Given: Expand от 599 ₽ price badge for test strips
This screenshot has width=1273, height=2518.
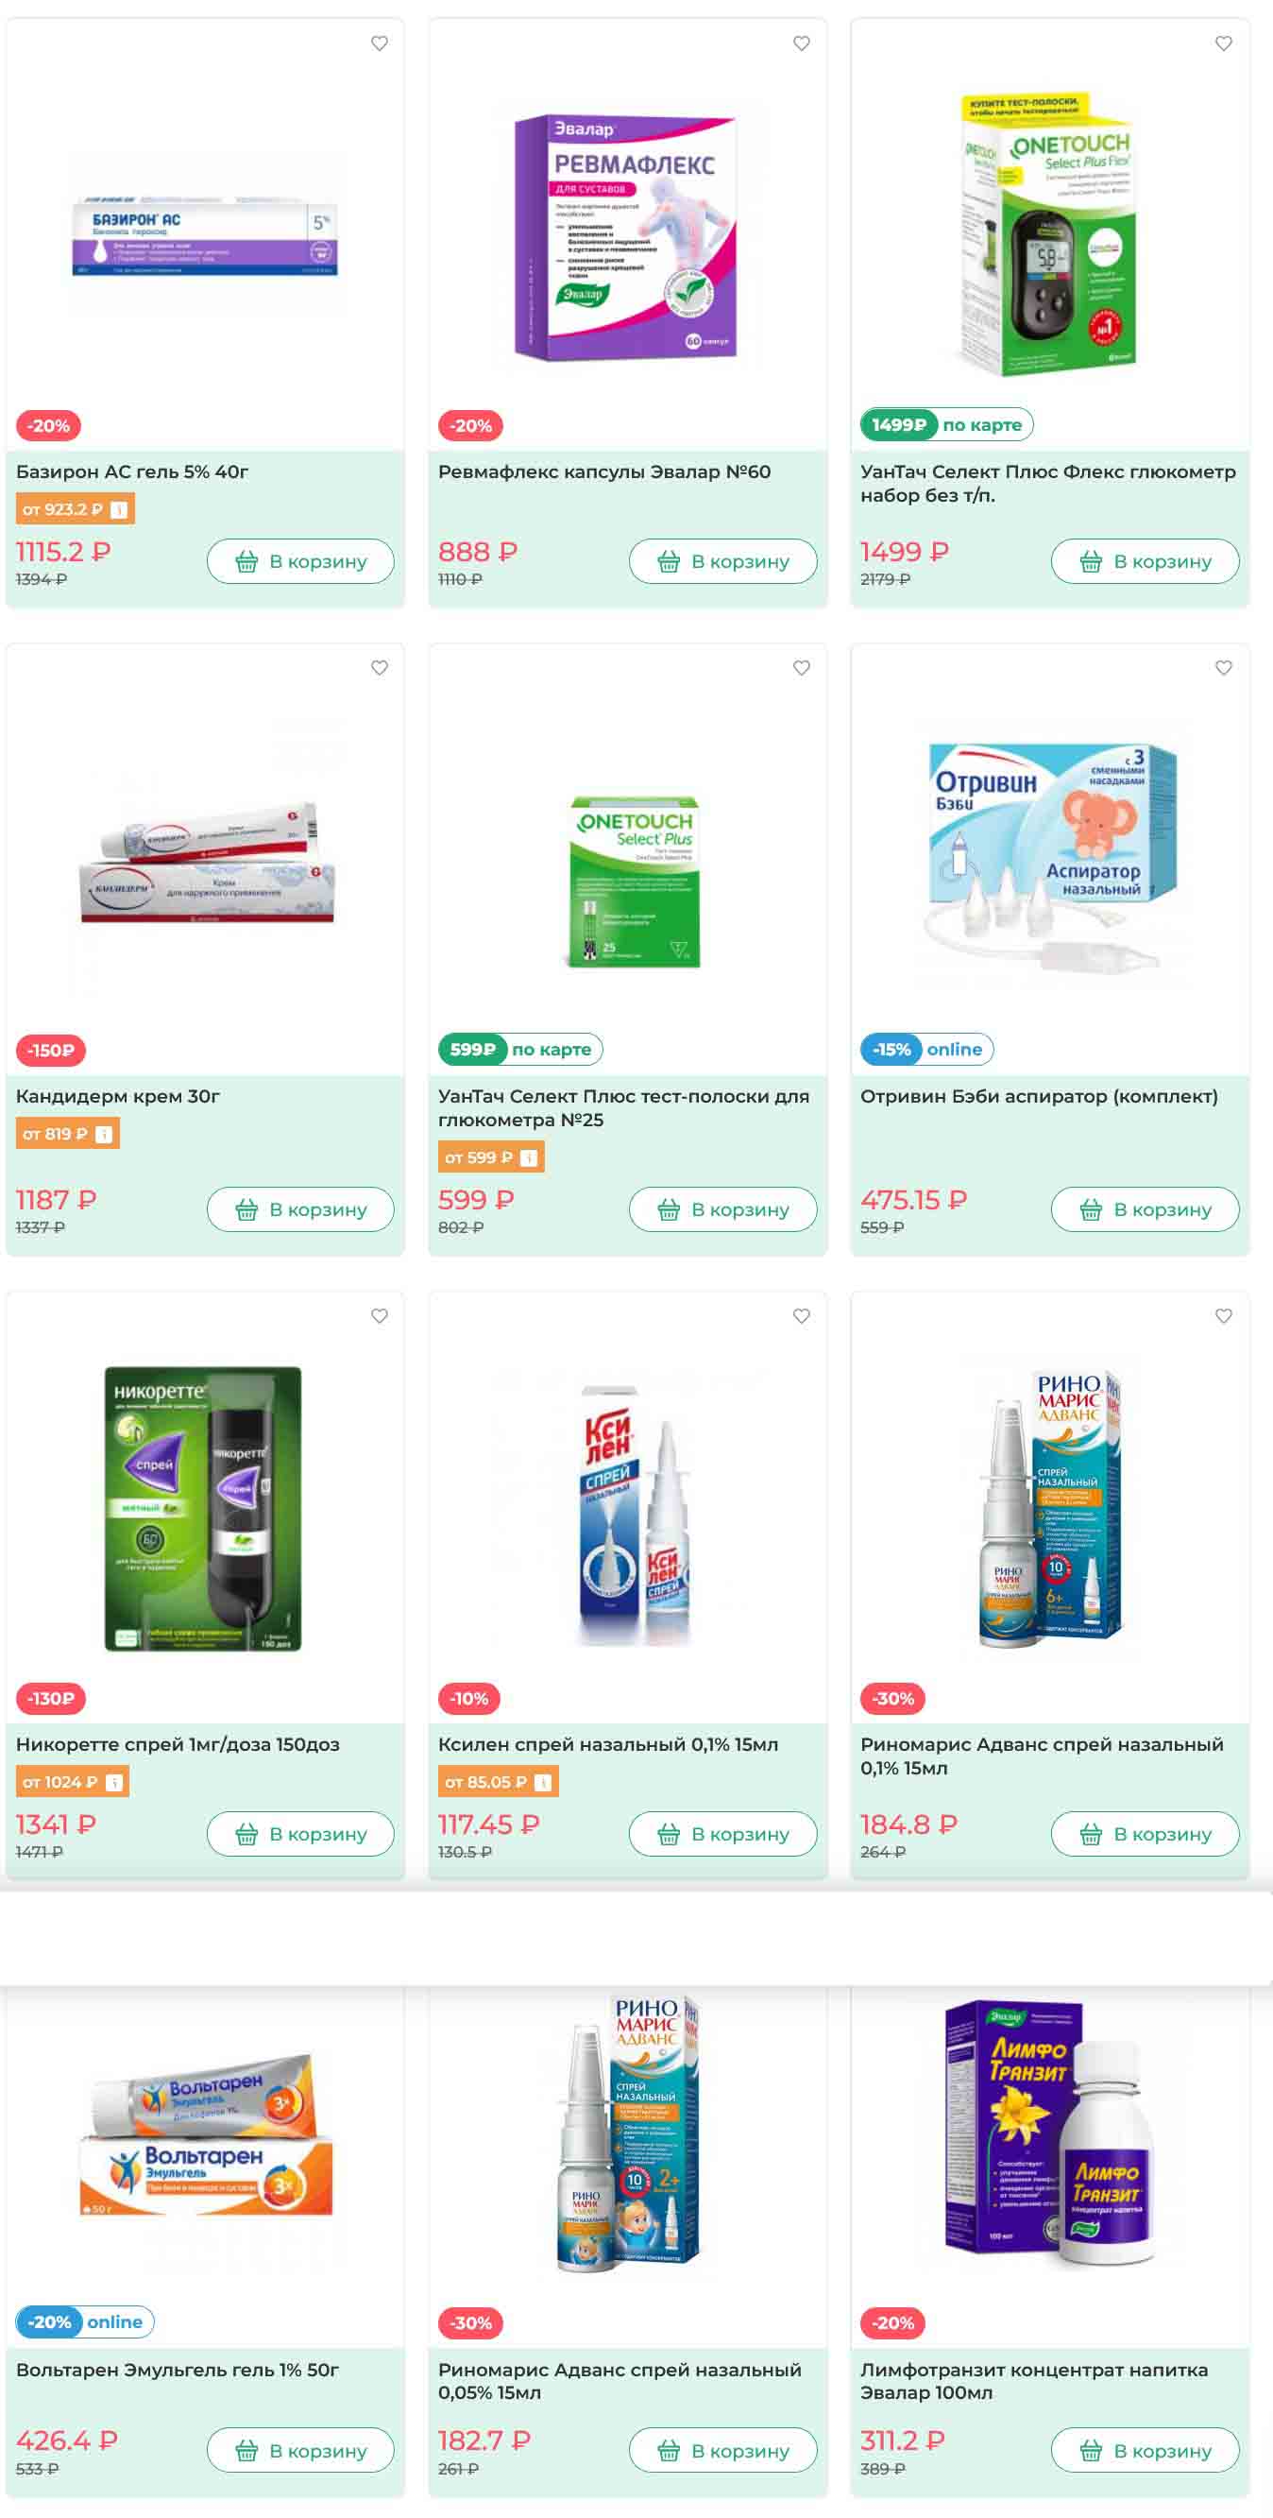Looking at the screenshot, I should pyautogui.click(x=491, y=1157).
